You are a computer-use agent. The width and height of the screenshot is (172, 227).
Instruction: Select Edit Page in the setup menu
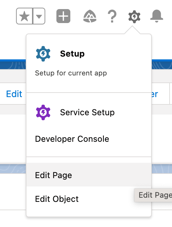click(x=89, y=175)
